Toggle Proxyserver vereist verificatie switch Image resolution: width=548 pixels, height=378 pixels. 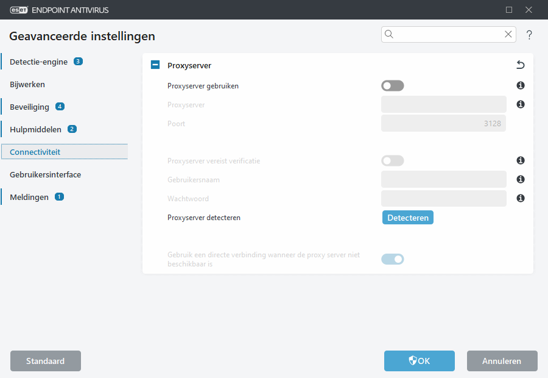point(393,160)
